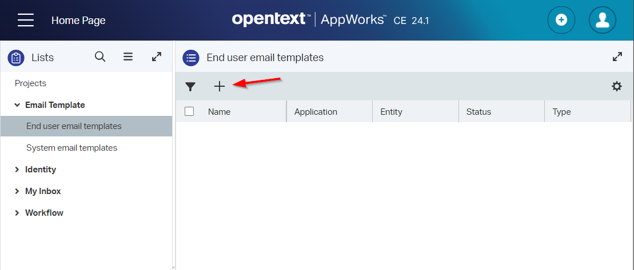Tick the select-all checkbox in the header
The image size is (634, 270).
tap(189, 112)
